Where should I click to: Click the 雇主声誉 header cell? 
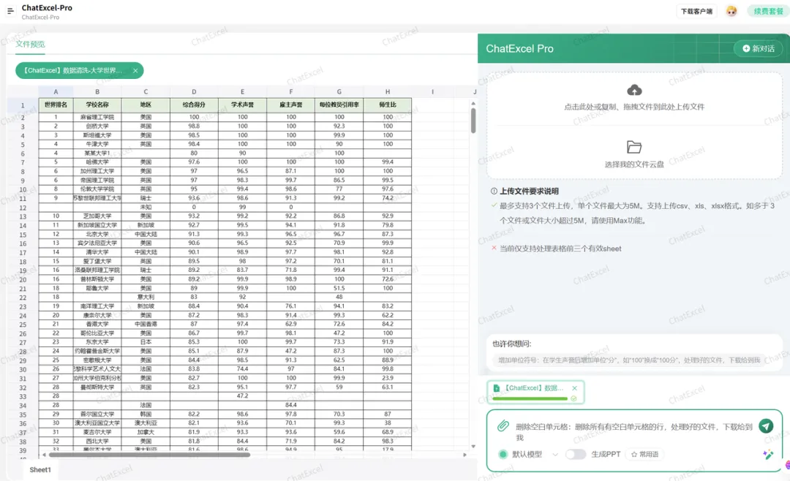pos(290,105)
